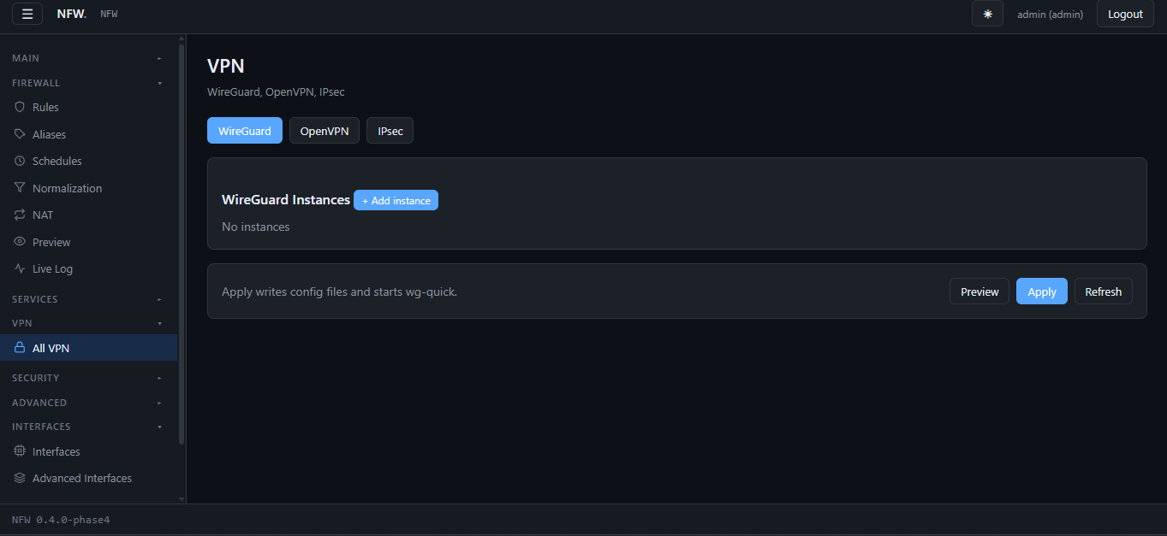Expand the SERVICES sidebar section
This screenshot has height=536, width=1167.
87,299
